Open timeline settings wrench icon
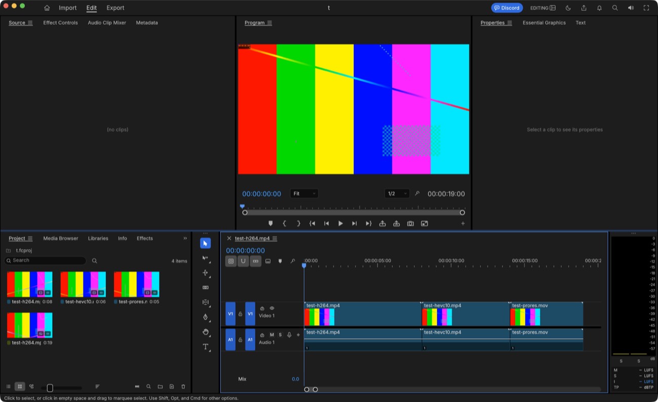The width and height of the screenshot is (658, 402). point(293,261)
